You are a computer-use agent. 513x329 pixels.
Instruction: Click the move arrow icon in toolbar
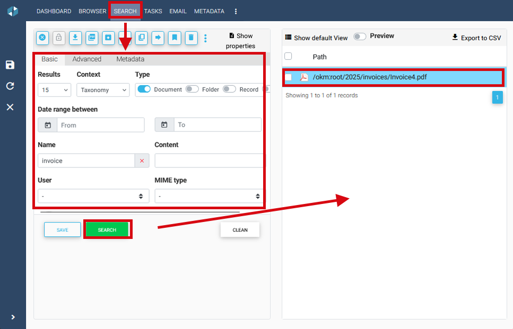tap(158, 38)
